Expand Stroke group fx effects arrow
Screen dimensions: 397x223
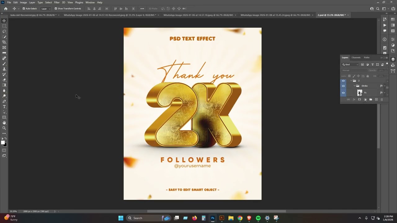click(x=385, y=86)
